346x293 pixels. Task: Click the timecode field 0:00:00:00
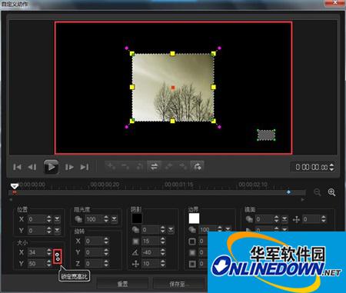click(x=311, y=167)
